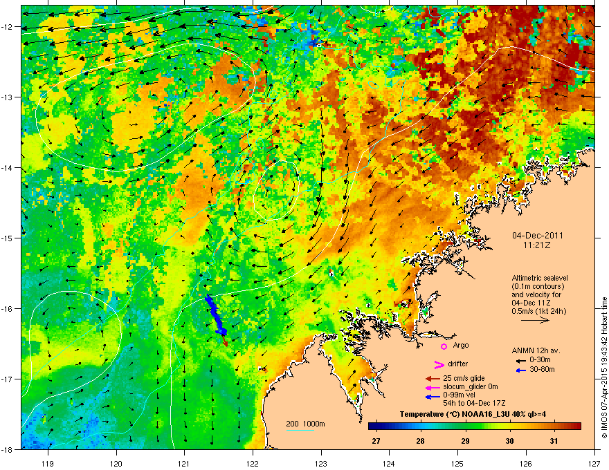Click the longitude label 121
This screenshot has height=470, width=609.
(x=184, y=463)
